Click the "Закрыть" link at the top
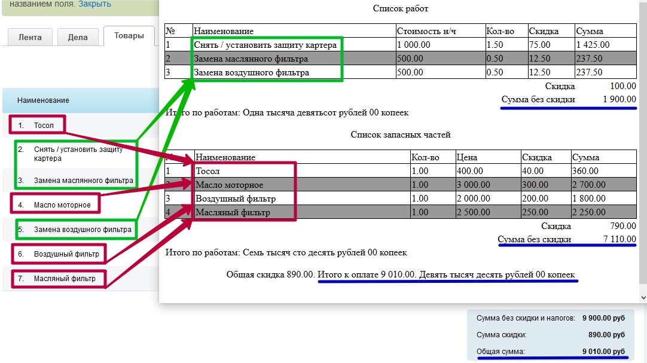Screen dimensions: 647x363 [x=94, y=4]
